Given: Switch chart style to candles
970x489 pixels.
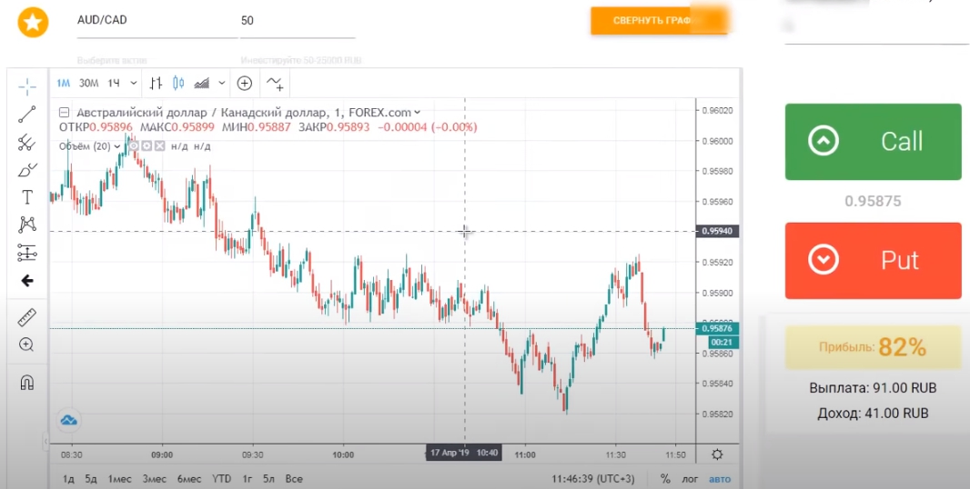Looking at the screenshot, I should click(178, 83).
